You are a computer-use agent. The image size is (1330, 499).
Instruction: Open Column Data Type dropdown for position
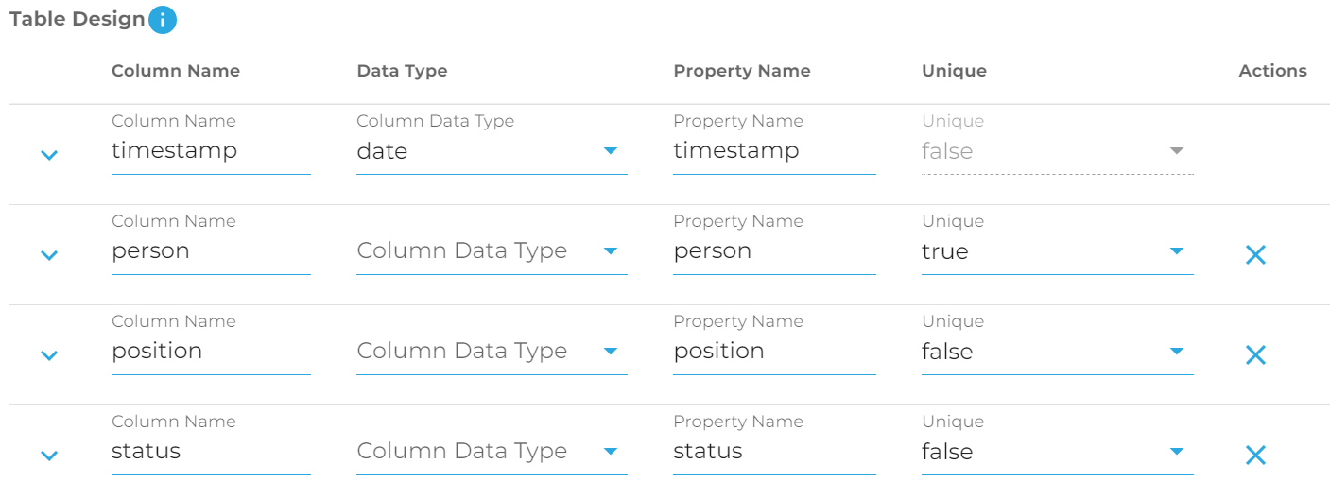click(492, 352)
